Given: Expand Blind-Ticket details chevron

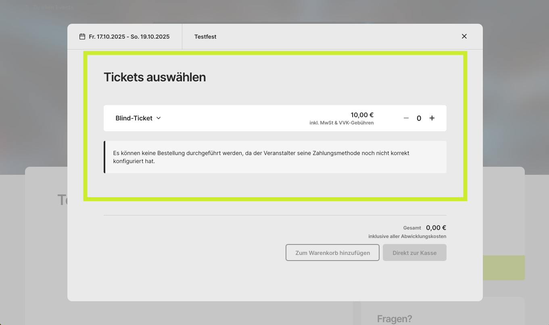Looking at the screenshot, I should point(159,118).
